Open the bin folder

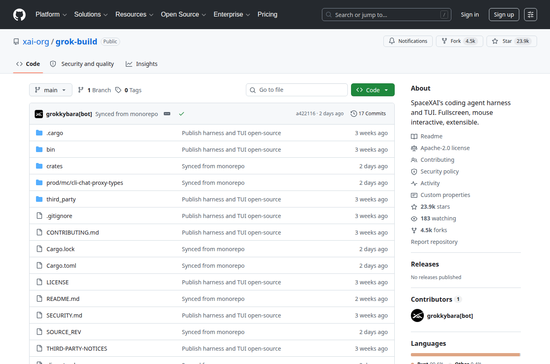(x=51, y=150)
